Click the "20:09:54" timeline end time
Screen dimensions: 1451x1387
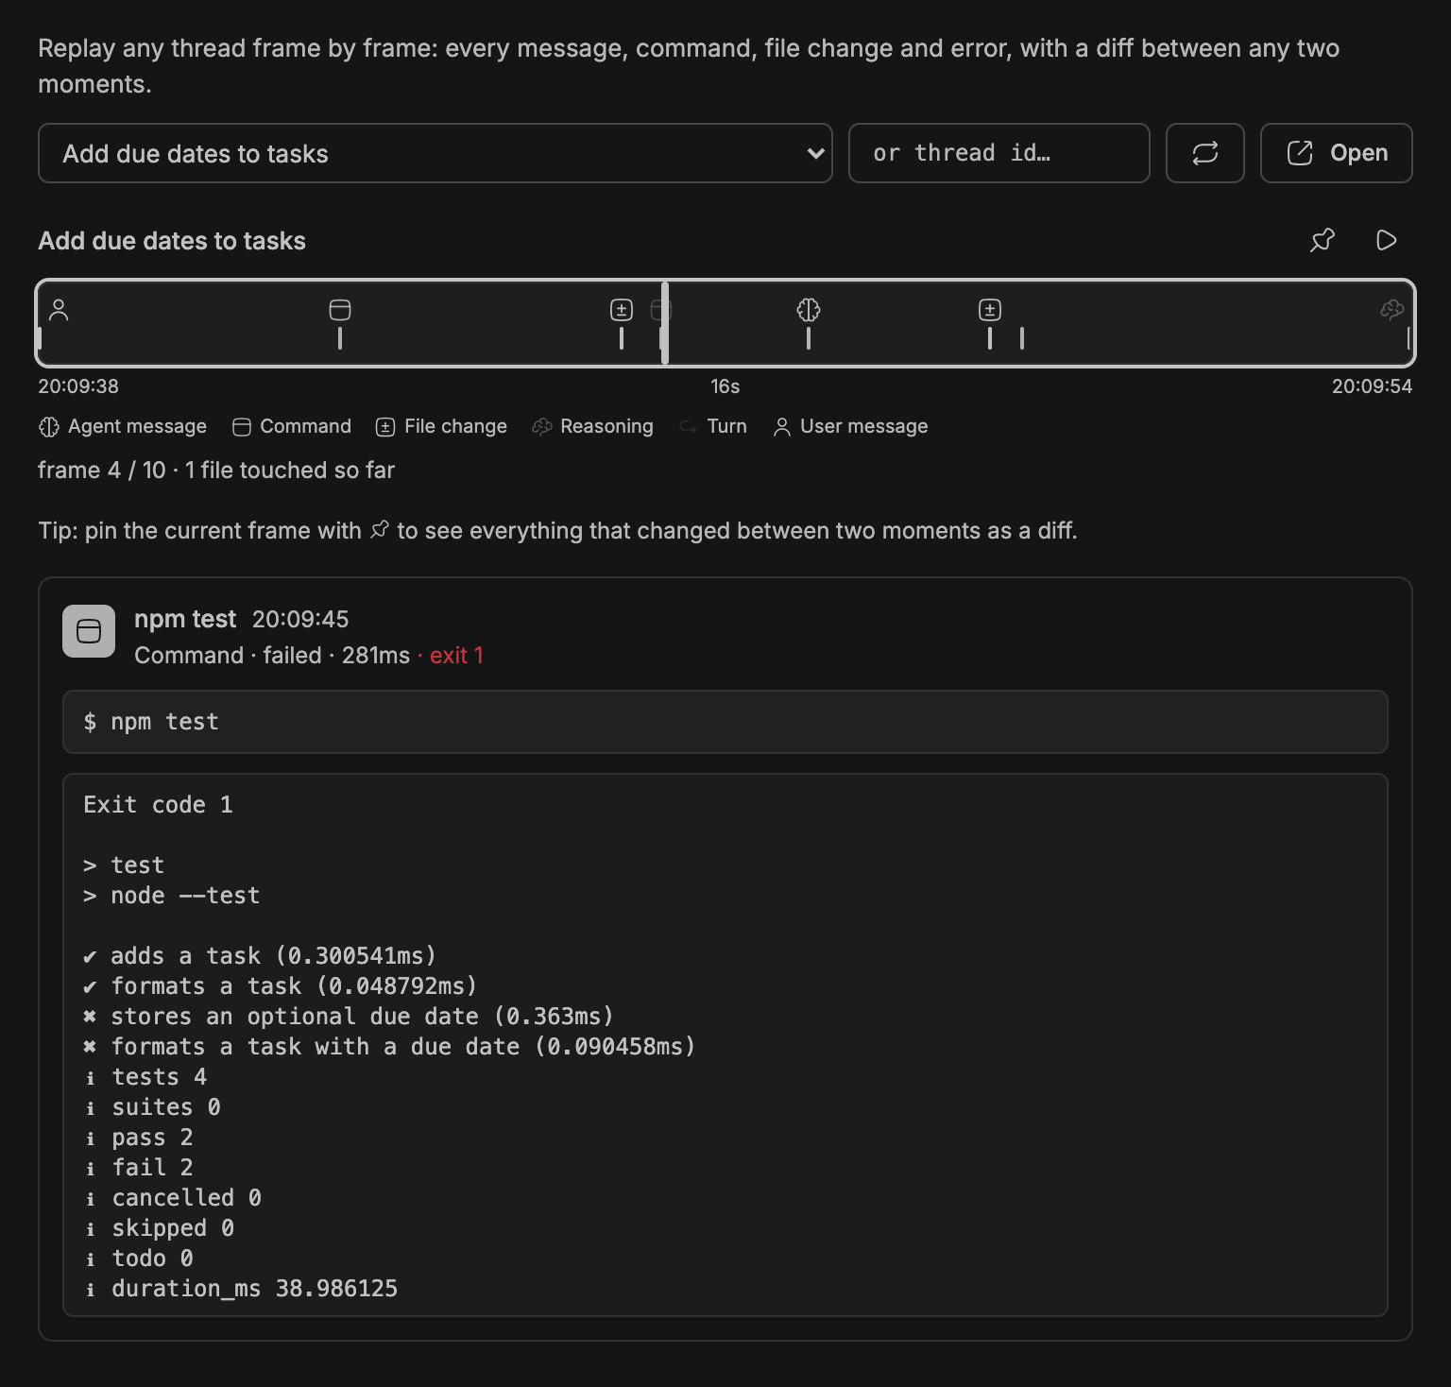[x=1372, y=386]
